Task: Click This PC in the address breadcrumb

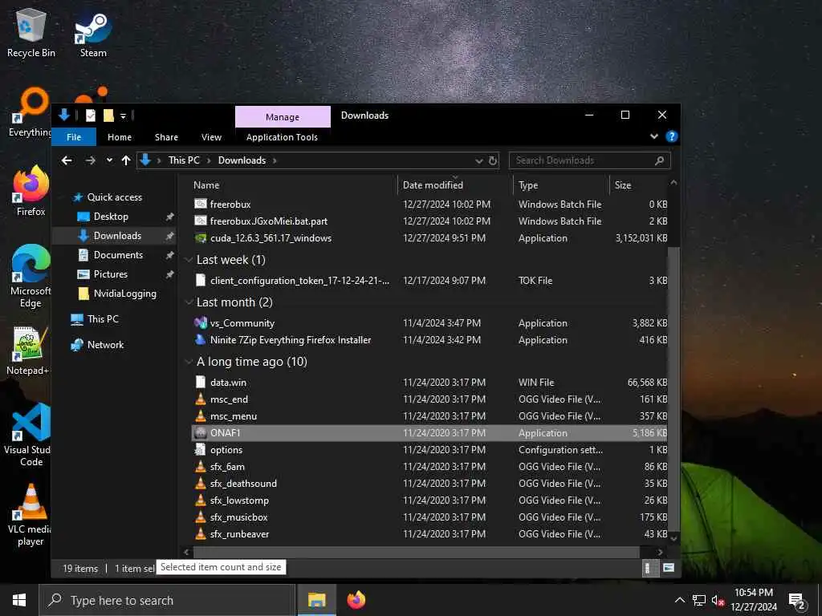Action: click(x=184, y=160)
